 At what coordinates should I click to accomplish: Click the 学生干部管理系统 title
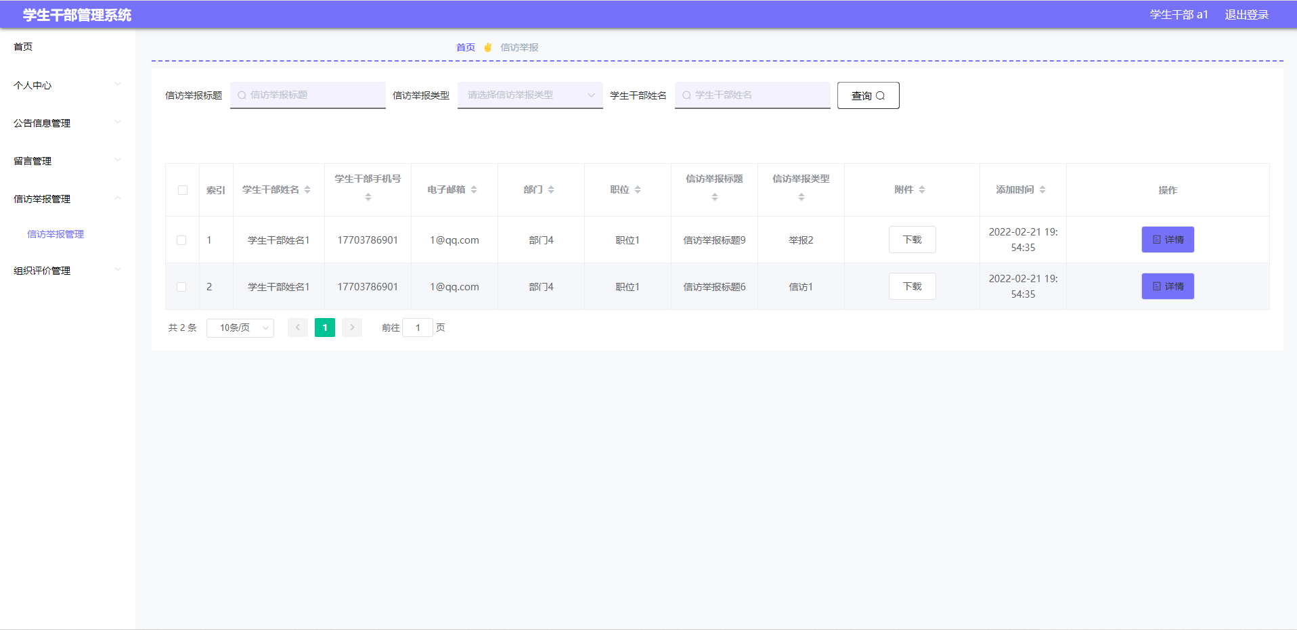[x=77, y=15]
